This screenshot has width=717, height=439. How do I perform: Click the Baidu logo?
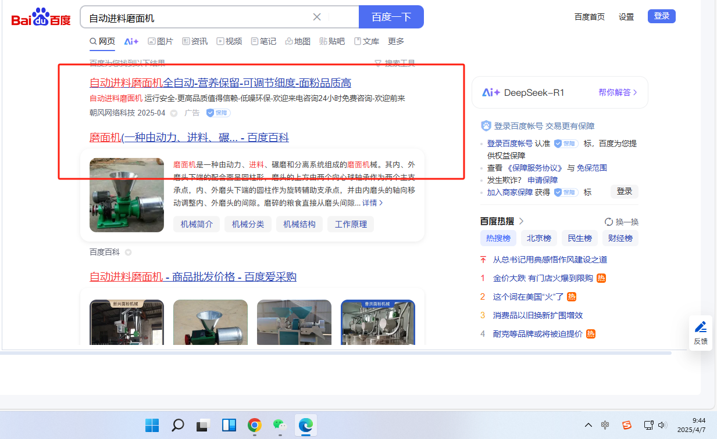41,18
